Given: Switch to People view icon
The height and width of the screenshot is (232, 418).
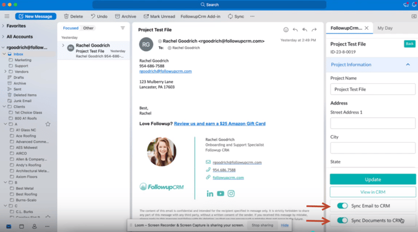Looking at the screenshot, I should 35,227.
